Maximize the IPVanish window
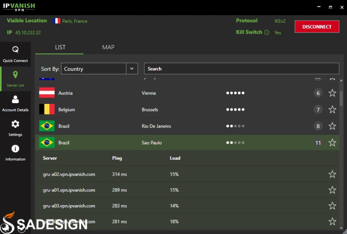347x234 pixels. pyautogui.click(x=330, y=7)
